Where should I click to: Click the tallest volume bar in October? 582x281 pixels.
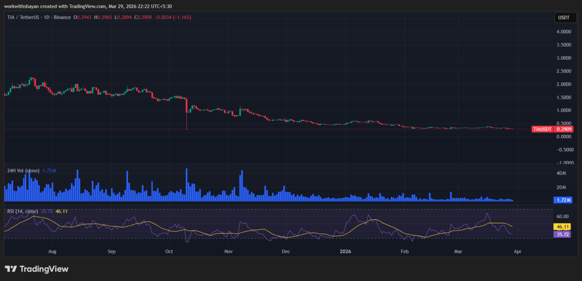click(187, 184)
